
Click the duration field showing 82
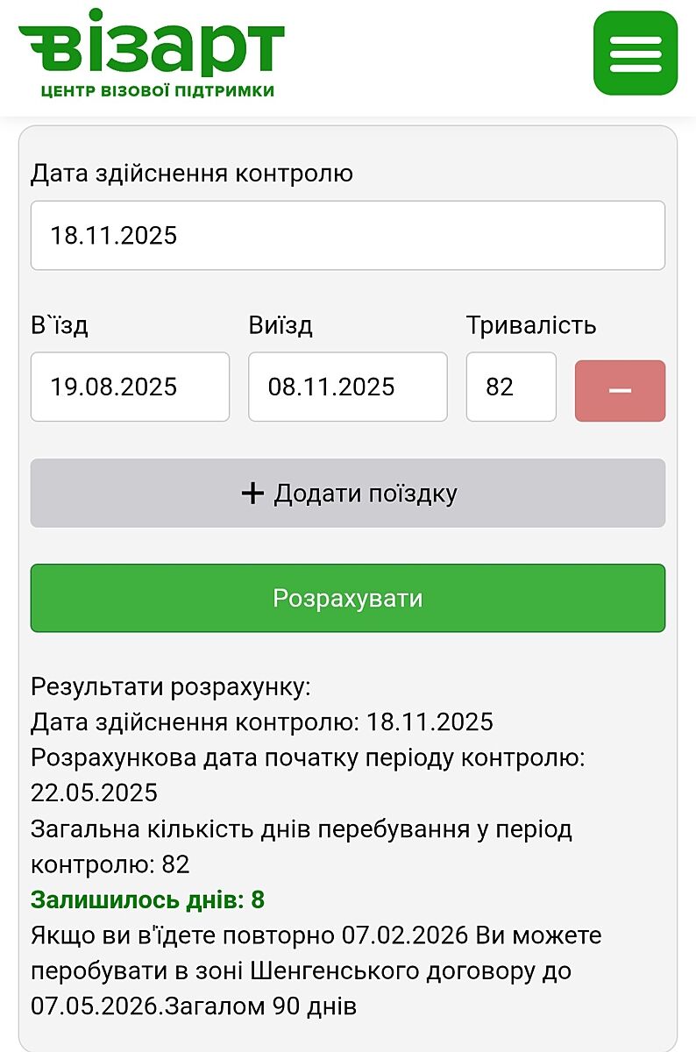pyautogui.click(x=510, y=387)
